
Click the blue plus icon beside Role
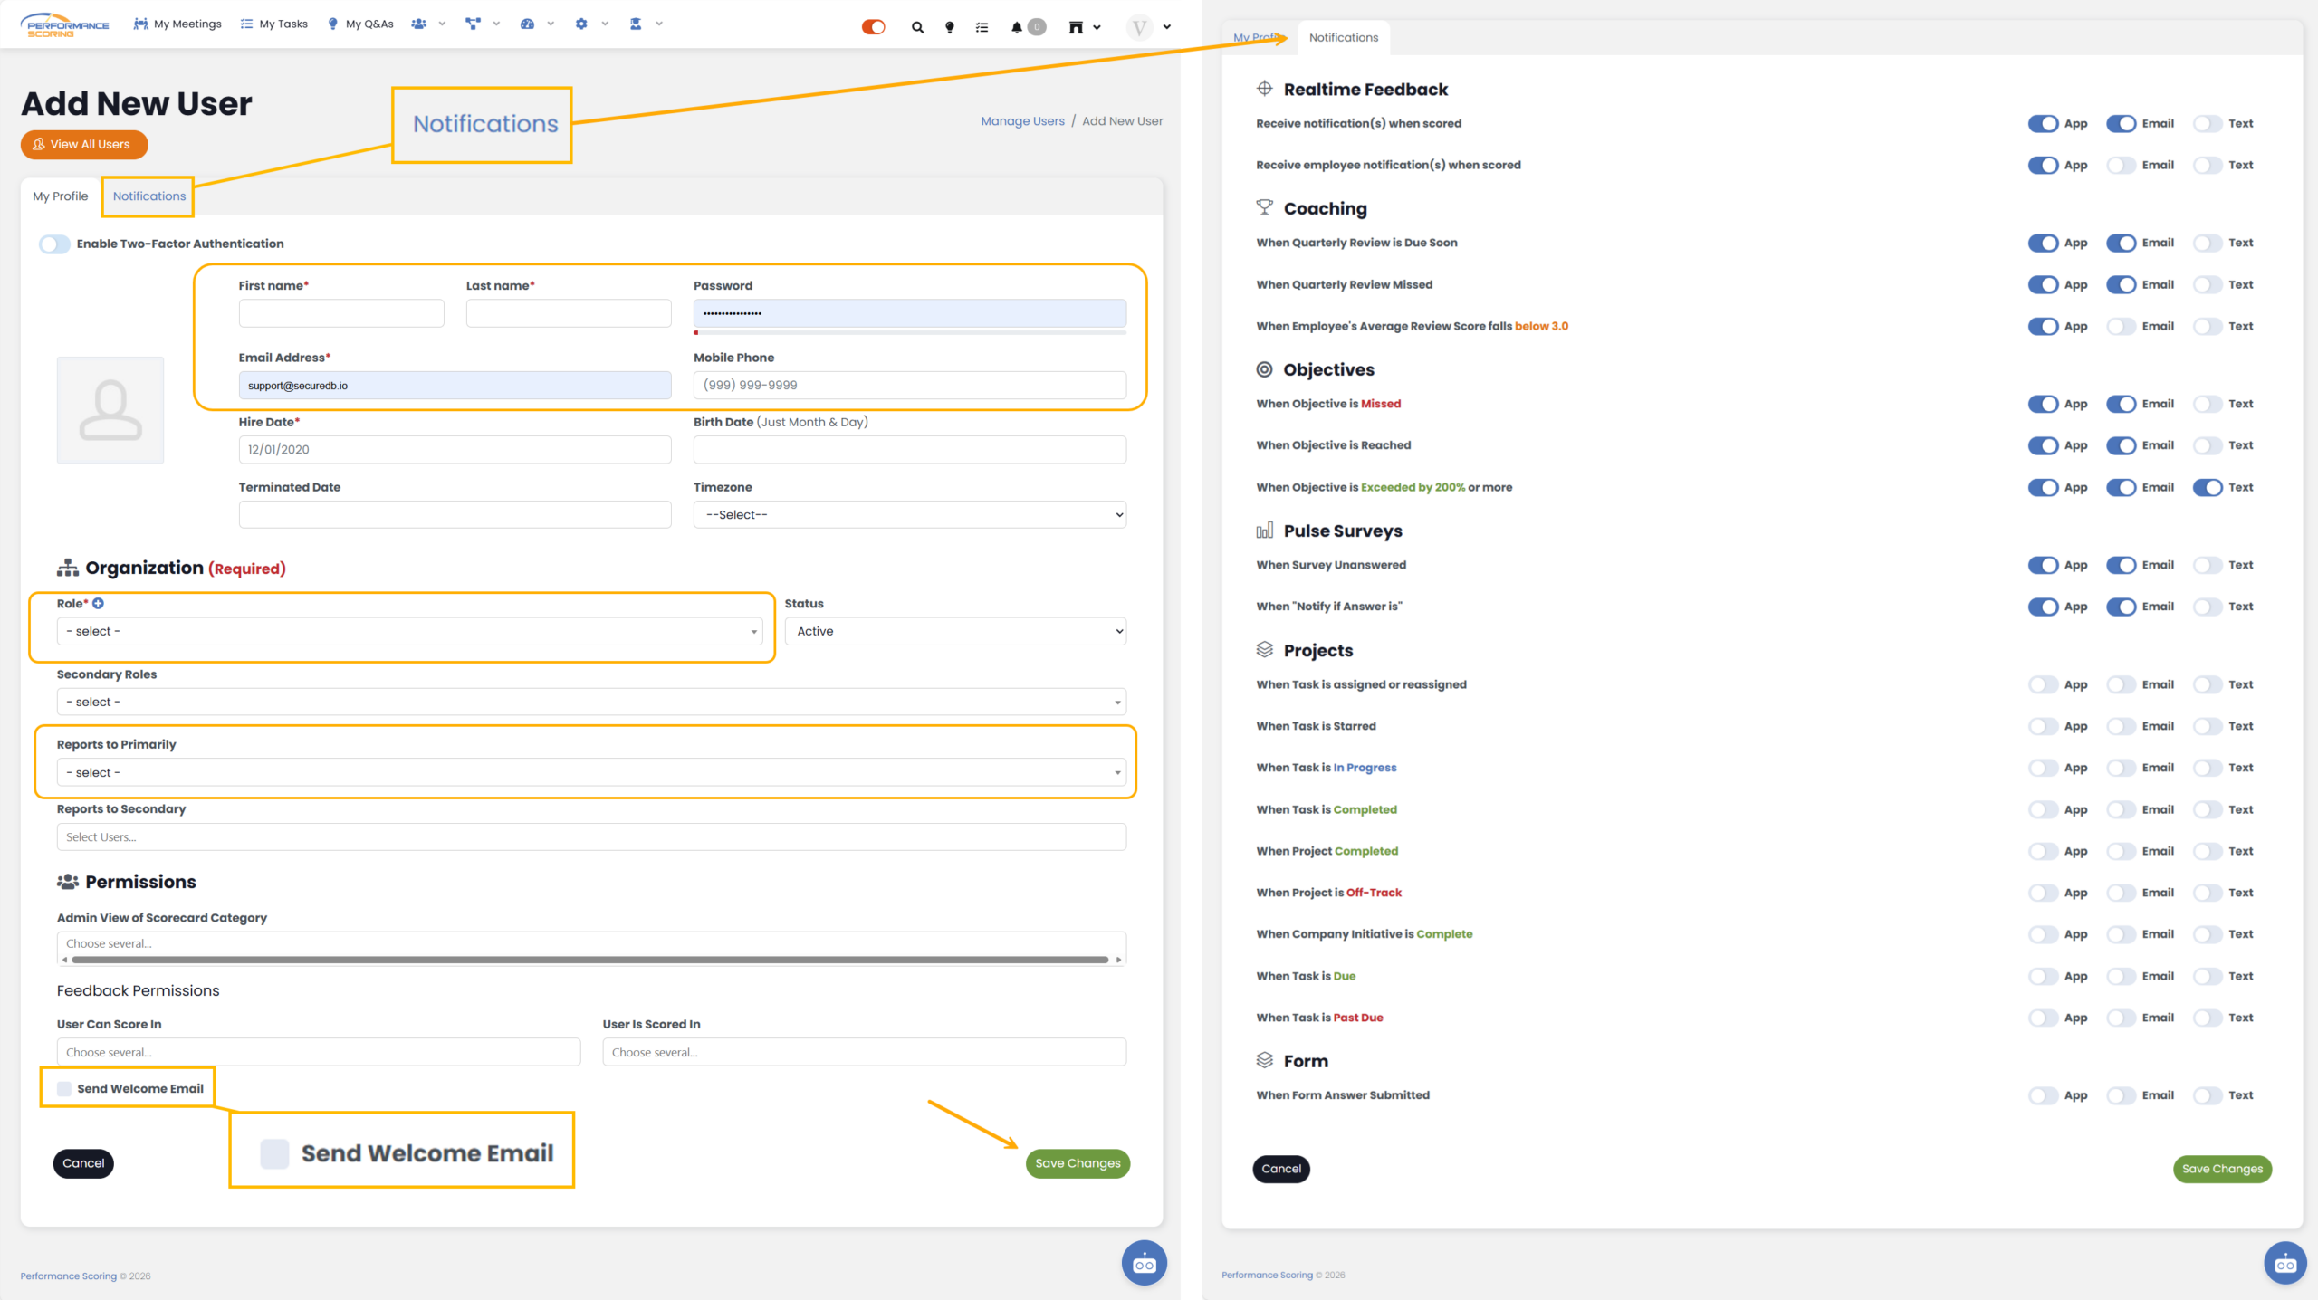pyautogui.click(x=98, y=603)
